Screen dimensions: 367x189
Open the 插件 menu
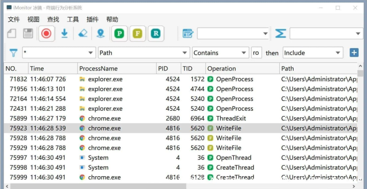[92, 19]
